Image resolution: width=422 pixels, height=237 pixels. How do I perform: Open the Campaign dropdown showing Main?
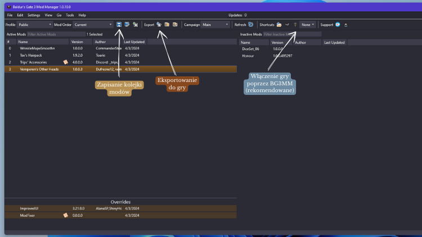tap(216, 25)
